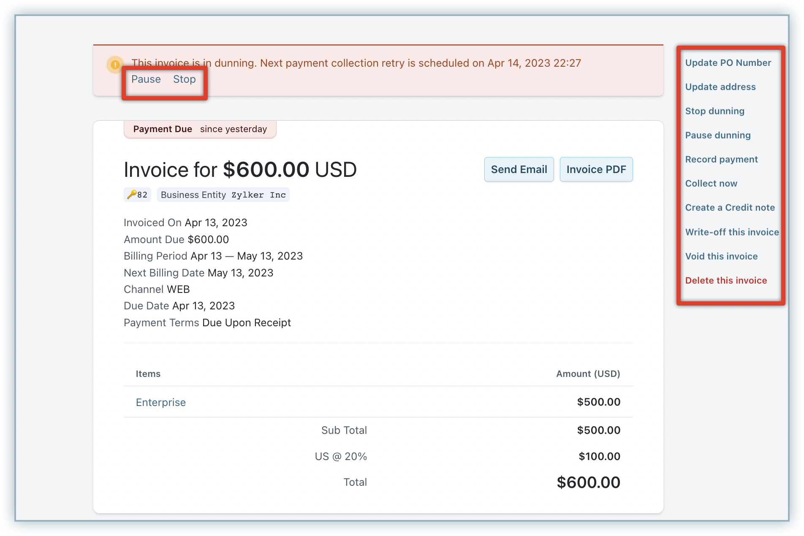This screenshot has height=536, width=804.
Task: Click the yellow warning icon in dunning banner
Action: coord(115,65)
